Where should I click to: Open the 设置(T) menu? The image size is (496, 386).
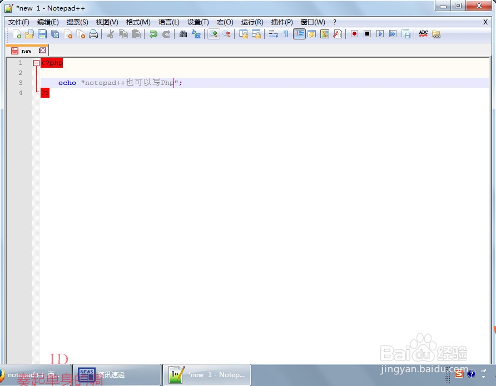point(198,22)
